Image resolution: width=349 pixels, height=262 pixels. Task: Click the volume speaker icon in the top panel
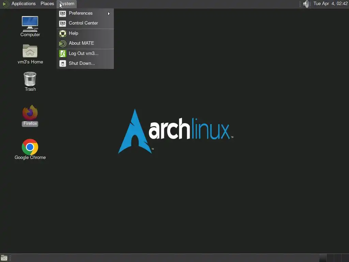[307, 4]
